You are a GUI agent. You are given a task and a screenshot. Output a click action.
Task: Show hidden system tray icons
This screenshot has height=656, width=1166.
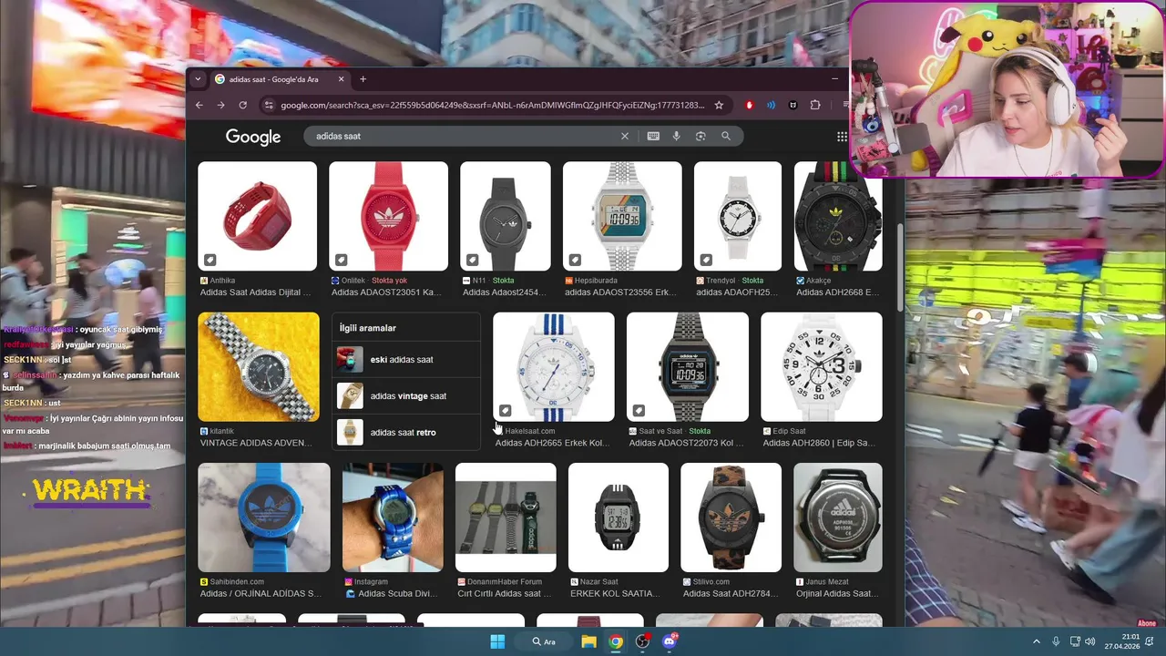pos(1036,641)
